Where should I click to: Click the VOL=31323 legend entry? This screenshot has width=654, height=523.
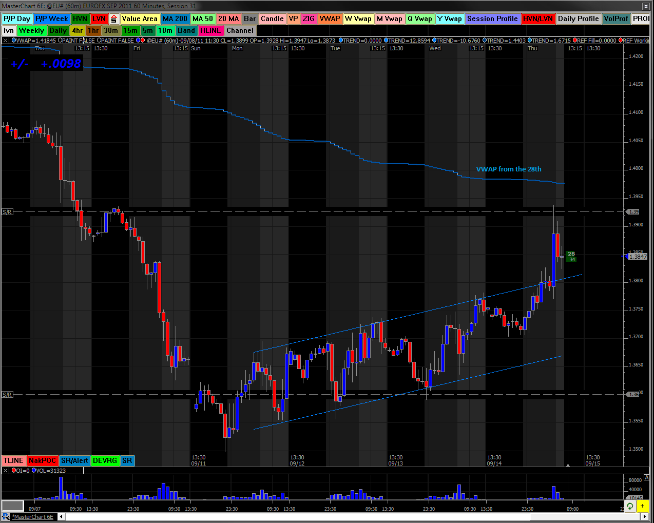[x=49, y=470]
